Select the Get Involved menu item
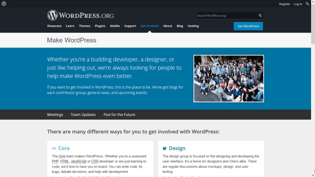The width and height of the screenshot is (315, 177). 150,26
